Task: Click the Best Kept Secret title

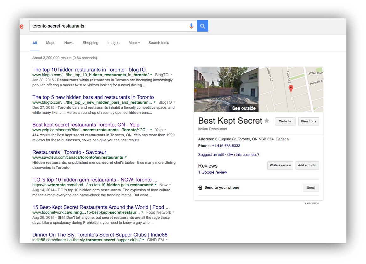Action: [230, 121]
